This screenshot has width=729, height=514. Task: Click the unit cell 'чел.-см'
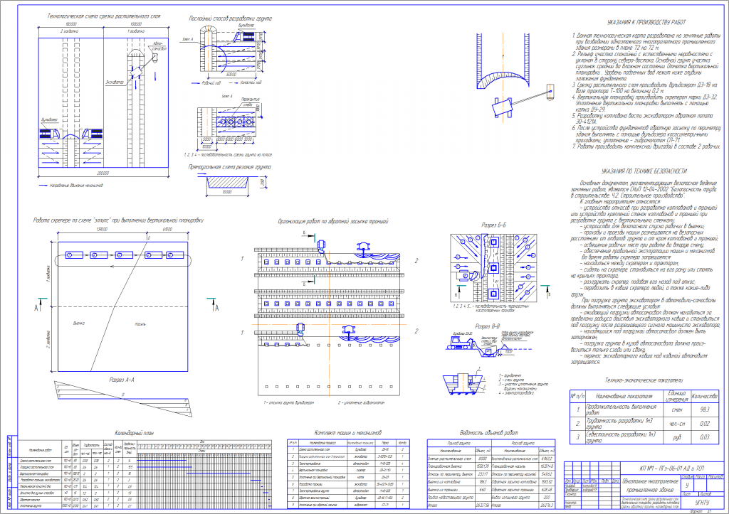pos(676,424)
